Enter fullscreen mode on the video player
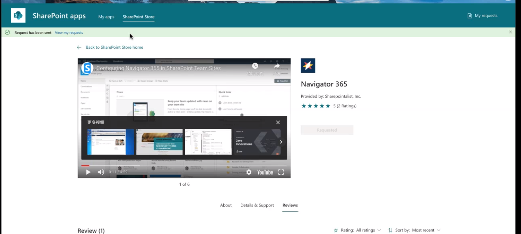521x234 pixels. (281, 172)
